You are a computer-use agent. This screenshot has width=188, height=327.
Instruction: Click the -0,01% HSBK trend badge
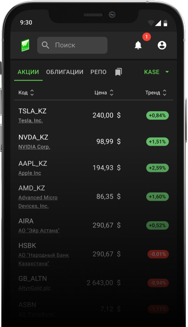coord(158,254)
